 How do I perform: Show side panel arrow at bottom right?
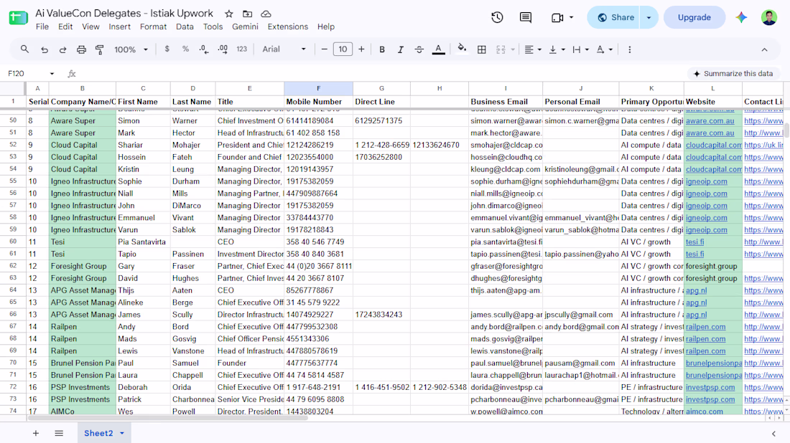[773, 434]
